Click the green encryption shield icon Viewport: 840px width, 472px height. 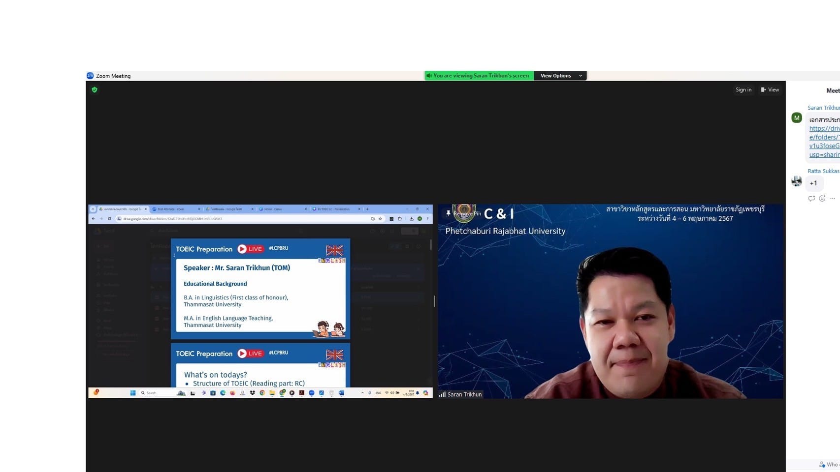95,89
